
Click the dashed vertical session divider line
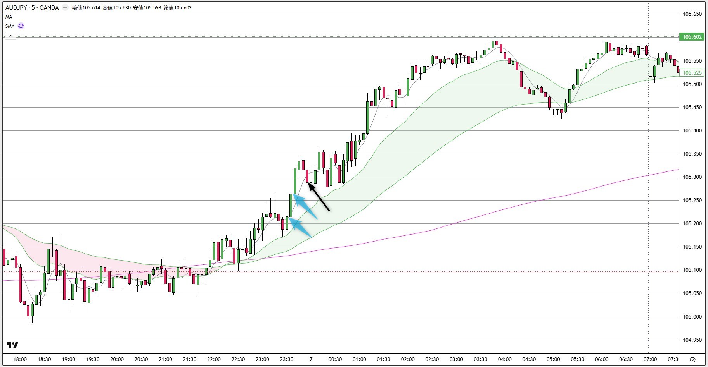tap(648, 174)
